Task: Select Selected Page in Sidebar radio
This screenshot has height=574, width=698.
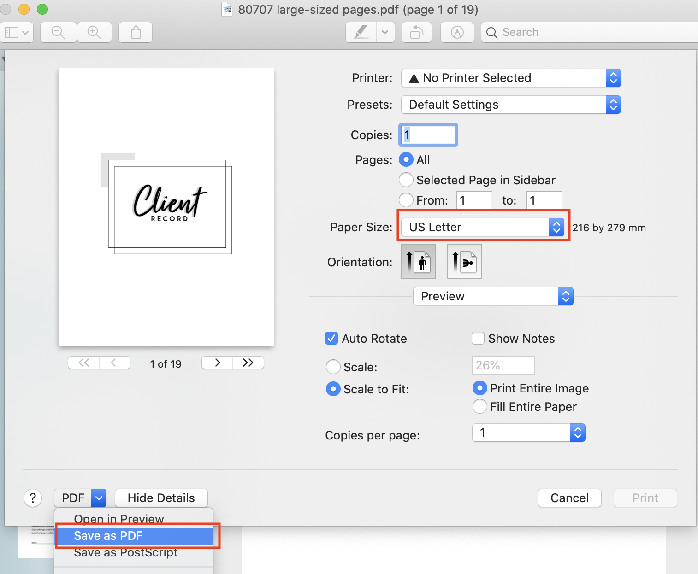Action: click(406, 180)
